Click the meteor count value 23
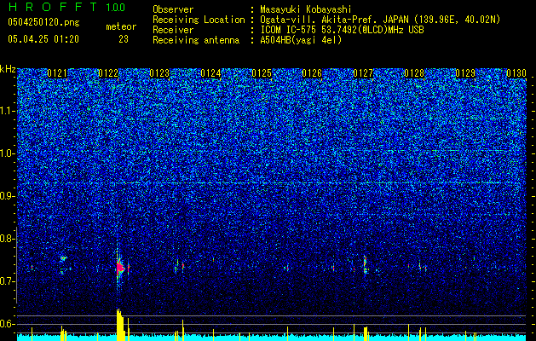Viewport: 536px width, 341px height. coord(124,39)
